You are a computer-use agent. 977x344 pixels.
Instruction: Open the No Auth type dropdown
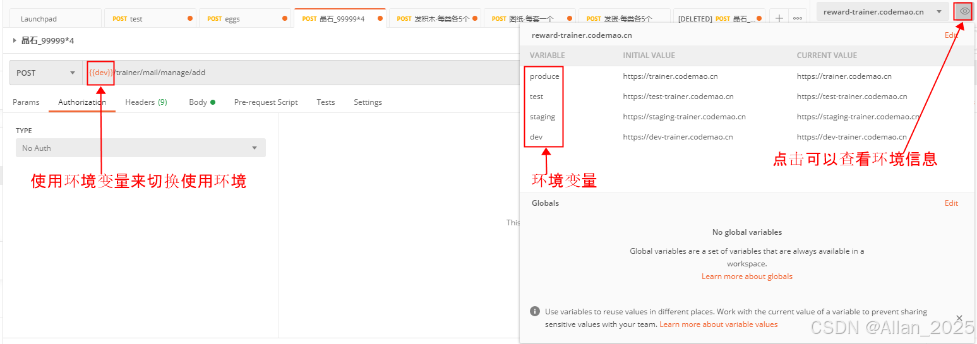[x=141, y=148]
